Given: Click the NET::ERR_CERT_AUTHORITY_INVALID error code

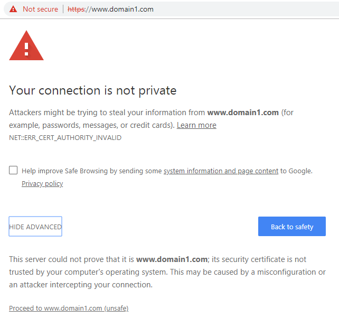Looking at the screenshot, I should click(x=65, y=138).
